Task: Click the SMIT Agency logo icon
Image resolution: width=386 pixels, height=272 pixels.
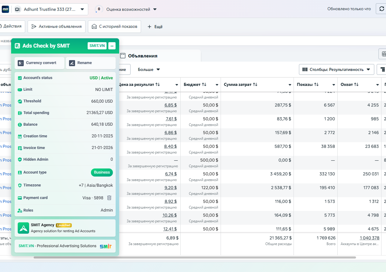Action: click(23, 228)
